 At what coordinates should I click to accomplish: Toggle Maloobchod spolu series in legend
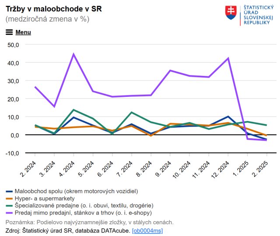[x=76, y=191]
